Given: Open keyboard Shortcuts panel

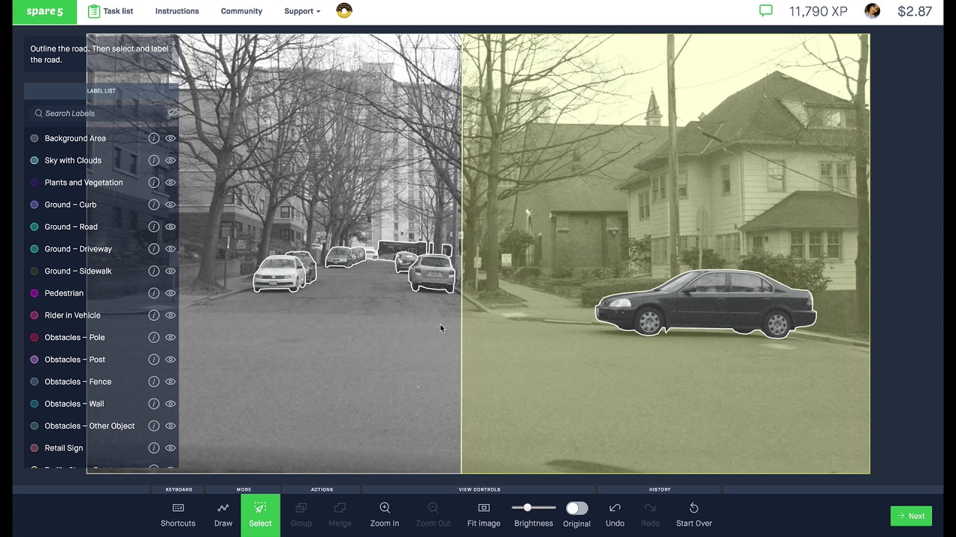Looking at the screenshot, I should tap(178, 515).
